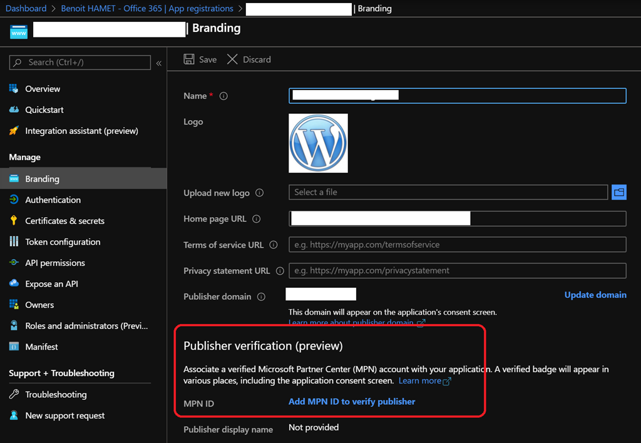Viewport: 641px width, 443px height.
Task: Open the Manifest editor
Action: point(41,347)
